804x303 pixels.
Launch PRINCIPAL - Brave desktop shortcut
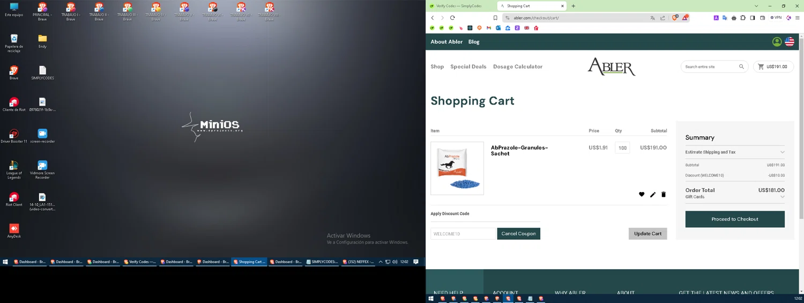pos(42,12)
